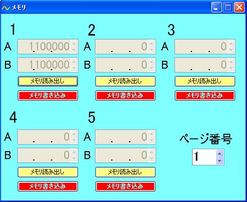This screenshot has height=202, width=247.
Task: Decrease the page number with the down arrow
Action: (220, 161)
